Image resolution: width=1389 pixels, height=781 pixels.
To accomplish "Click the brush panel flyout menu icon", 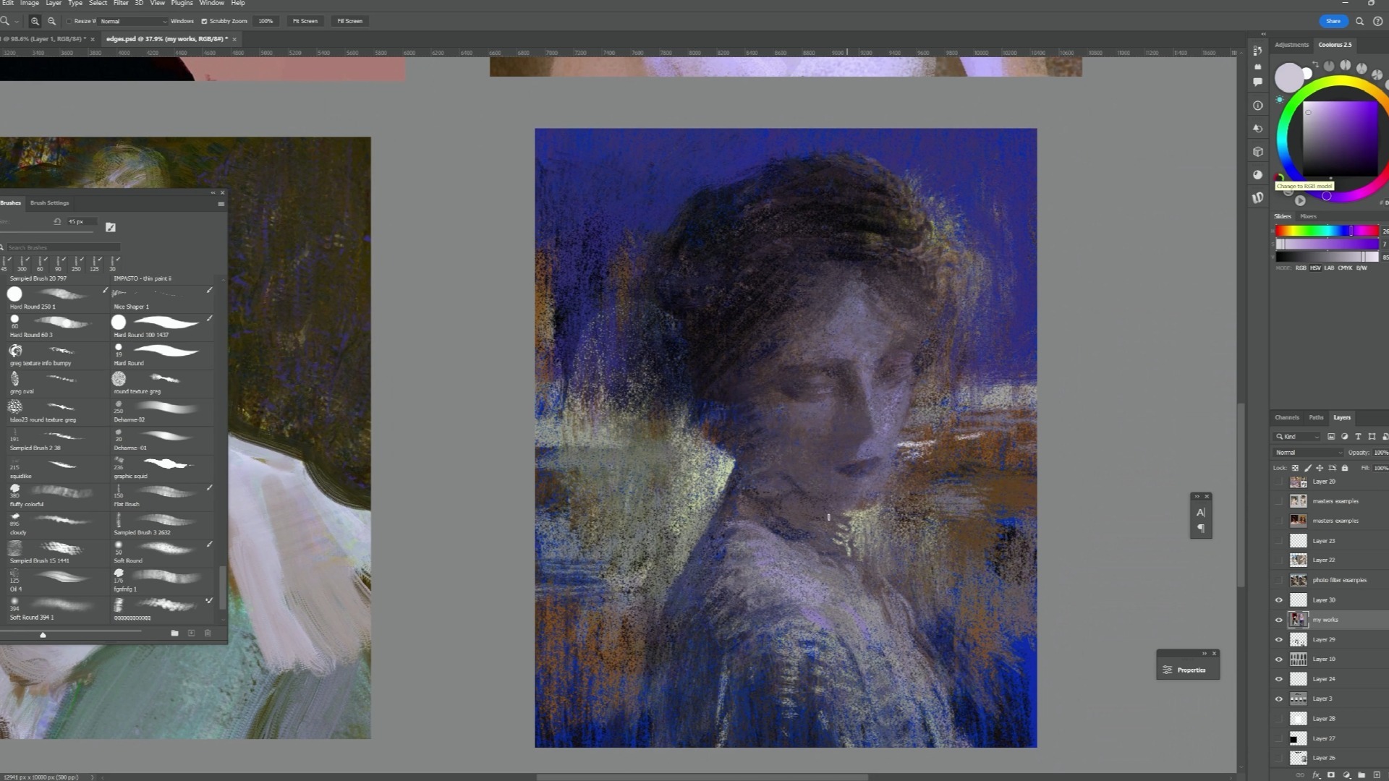I will click(221, 204).
